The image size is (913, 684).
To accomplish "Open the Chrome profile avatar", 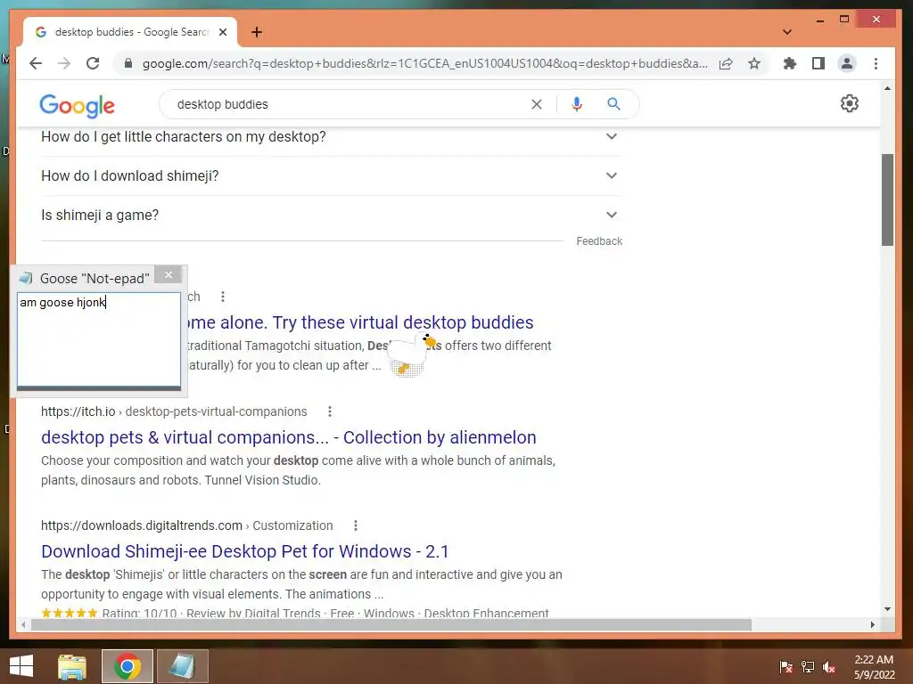I will 847,63.
